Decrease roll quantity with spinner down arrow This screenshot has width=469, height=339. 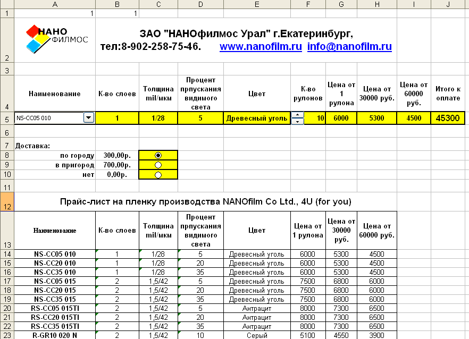[x=297, y=121]
